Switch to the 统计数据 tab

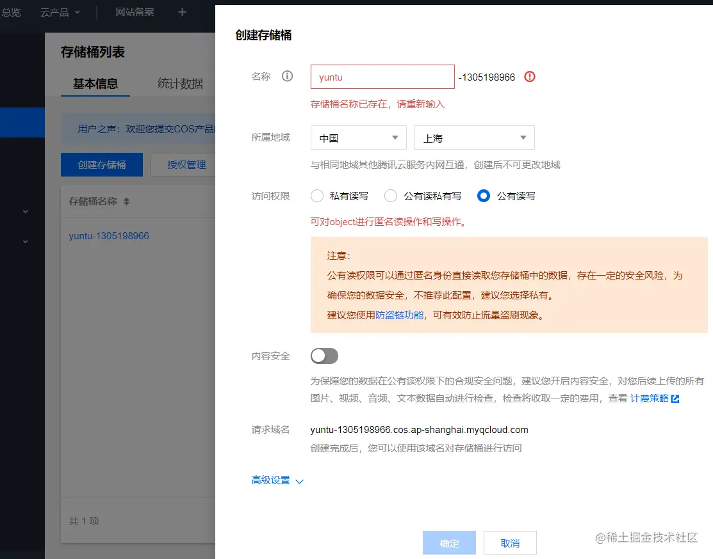(180, 84)
